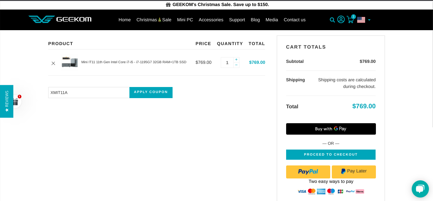
Task: Pay with PayPal button
Action: pyautogui.click(x=308, y=172)
